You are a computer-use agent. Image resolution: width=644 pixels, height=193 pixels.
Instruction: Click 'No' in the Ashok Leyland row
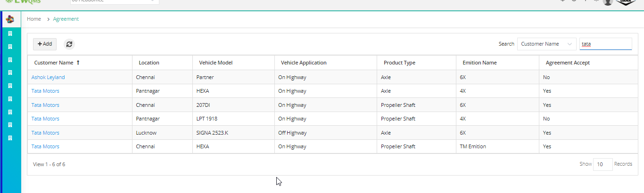tap(546, 77)
